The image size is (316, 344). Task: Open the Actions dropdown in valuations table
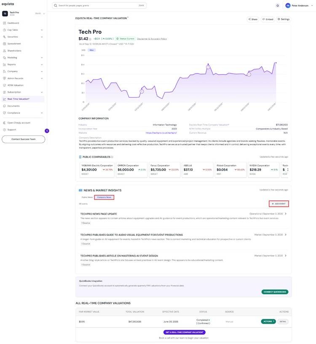point(268,321)
